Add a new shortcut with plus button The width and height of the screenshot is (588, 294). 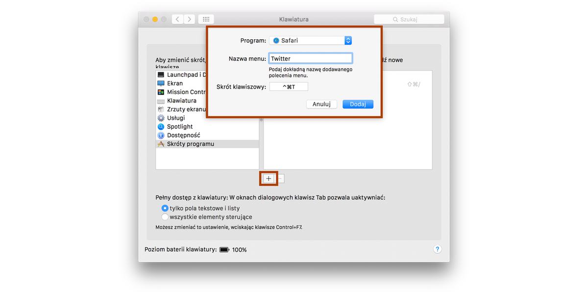click(269, 179)
